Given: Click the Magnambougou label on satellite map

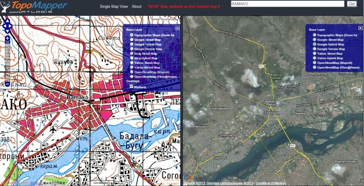Looking at the screenshot, I should tap(346, 161).
